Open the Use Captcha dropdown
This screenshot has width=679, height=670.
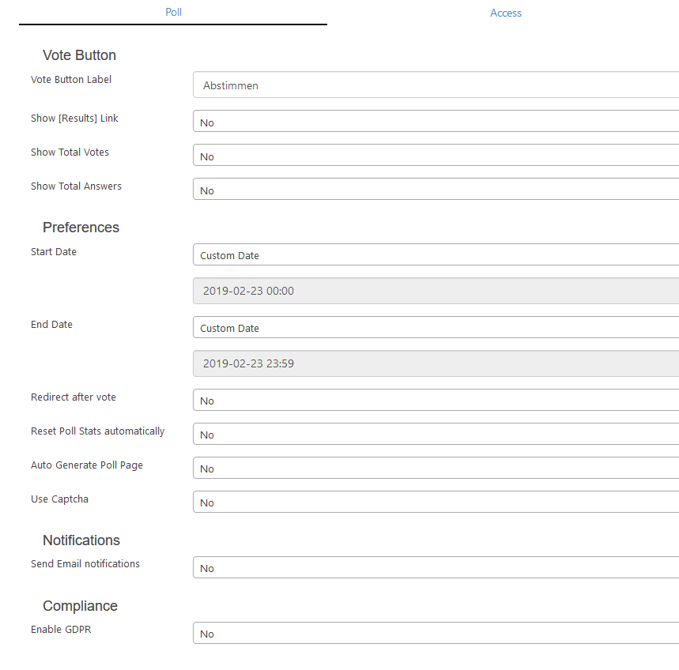pos(436,502)
